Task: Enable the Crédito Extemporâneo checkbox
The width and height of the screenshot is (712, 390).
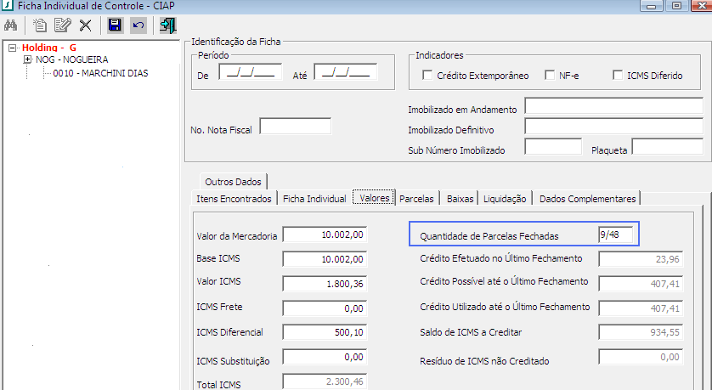Action: click(x=427, y=76)
